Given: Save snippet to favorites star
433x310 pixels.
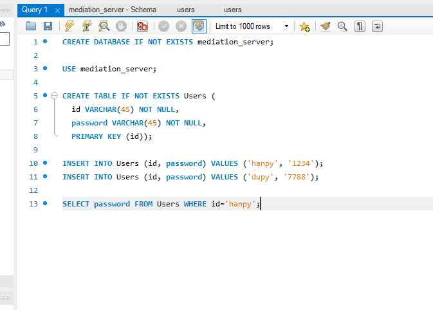Looking at the screenshot, I should click(304, 26).
